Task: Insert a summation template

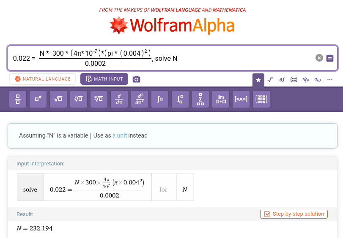Action: click(200, 99)
